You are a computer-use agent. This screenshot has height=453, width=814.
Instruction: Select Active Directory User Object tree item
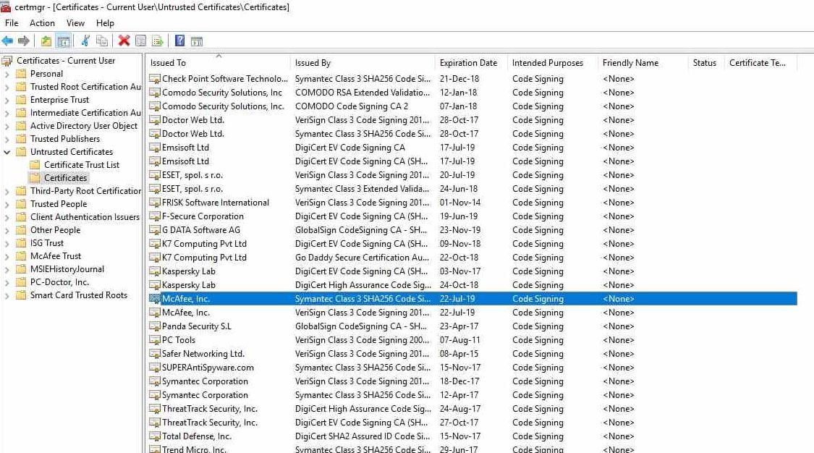84,126
